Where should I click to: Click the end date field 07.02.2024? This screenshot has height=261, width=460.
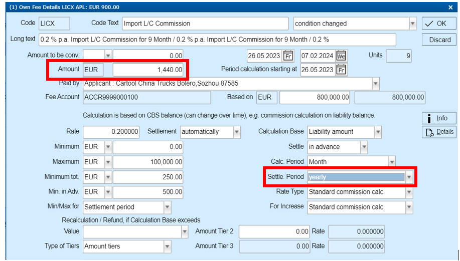point(318,56)
